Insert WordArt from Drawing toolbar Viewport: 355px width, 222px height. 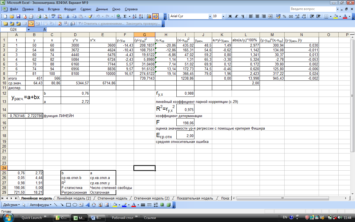[87, 205]
